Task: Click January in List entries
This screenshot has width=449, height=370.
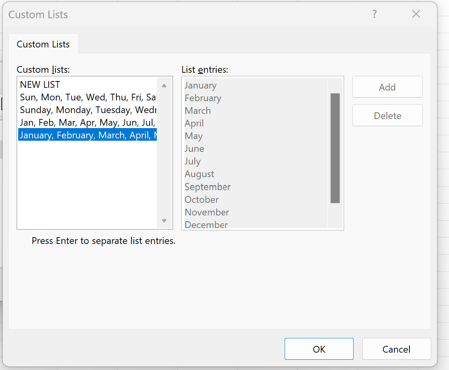Action: coord(200,85)
